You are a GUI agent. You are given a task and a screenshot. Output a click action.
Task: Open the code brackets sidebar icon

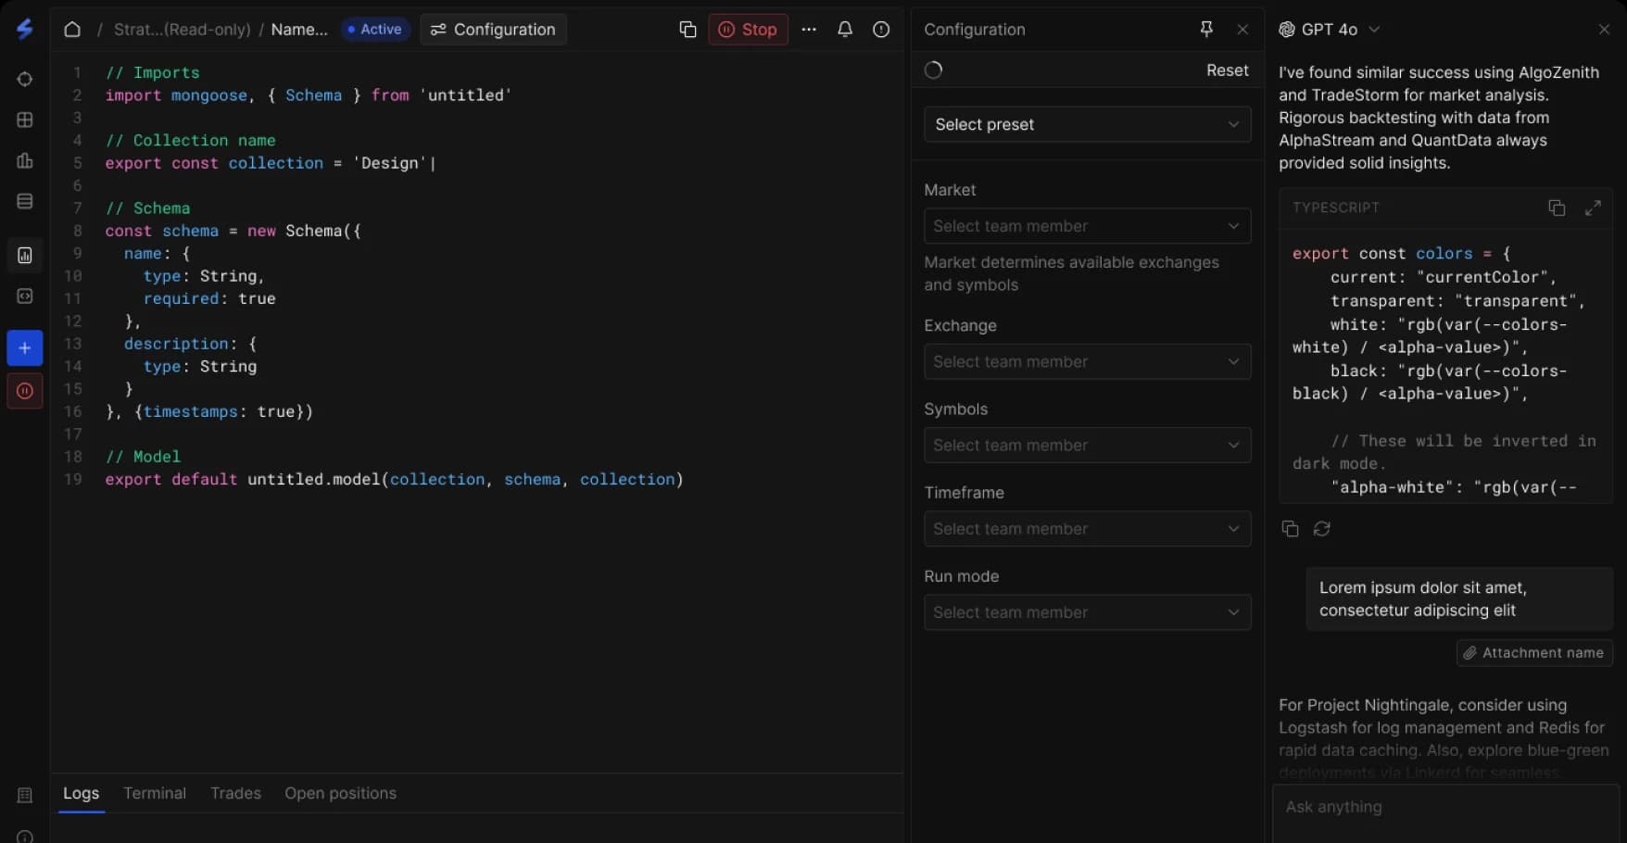click(x=25, y=296)
